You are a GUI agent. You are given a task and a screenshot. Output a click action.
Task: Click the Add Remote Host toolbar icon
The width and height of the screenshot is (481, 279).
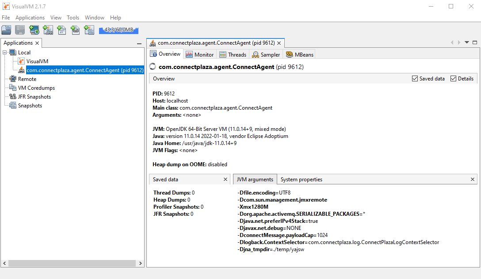[x=34, y=30]
